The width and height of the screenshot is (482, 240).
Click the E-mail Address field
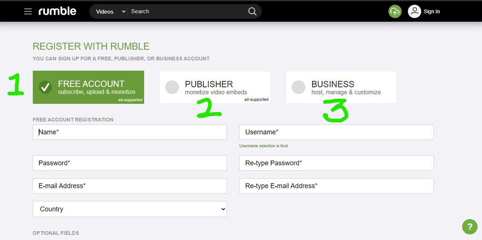(x=130, y=186)
